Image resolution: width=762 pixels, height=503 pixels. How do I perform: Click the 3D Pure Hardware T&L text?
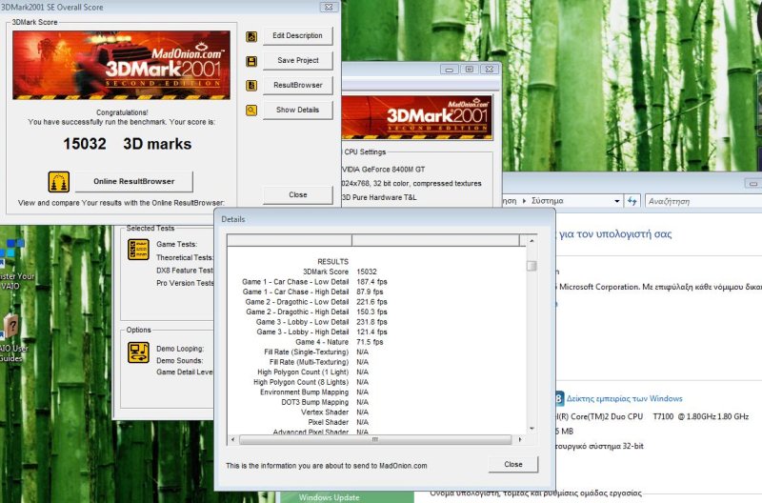click(x=379, y=197)
